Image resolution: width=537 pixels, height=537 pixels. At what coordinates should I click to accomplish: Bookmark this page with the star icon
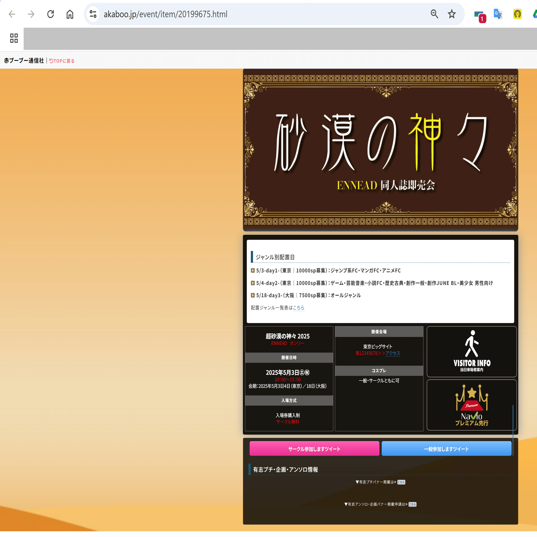tap(451, 14)
